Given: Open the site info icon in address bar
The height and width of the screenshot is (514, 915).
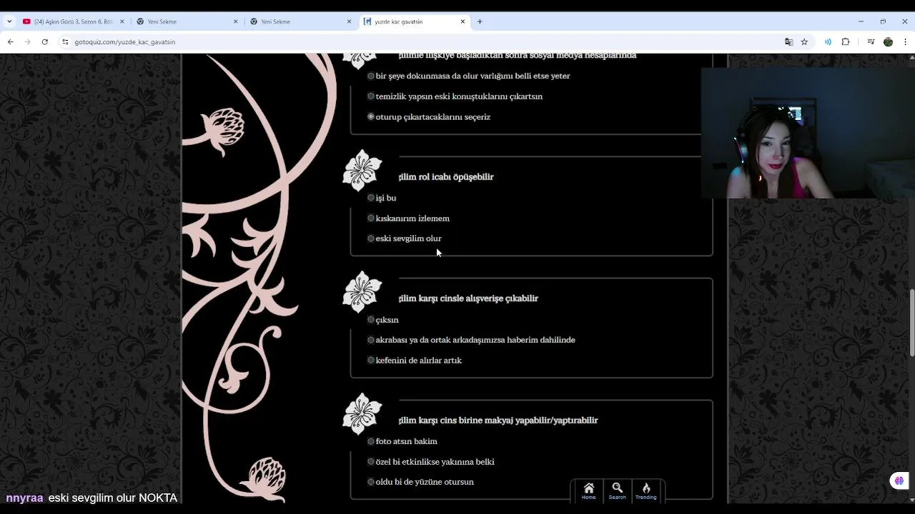Looking at the screenshot, I should pos(65,42).
